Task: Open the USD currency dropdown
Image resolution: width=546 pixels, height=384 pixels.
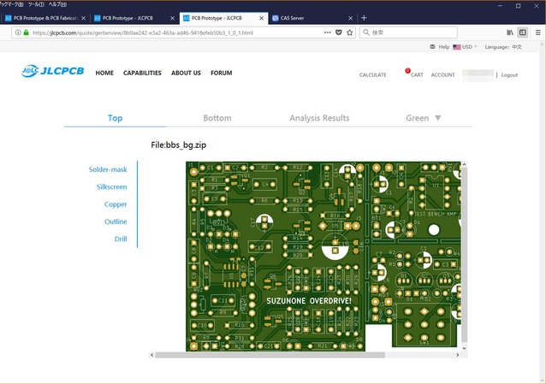Action: tap(469, 47)
